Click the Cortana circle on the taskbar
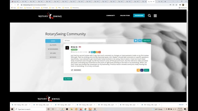 48,109
